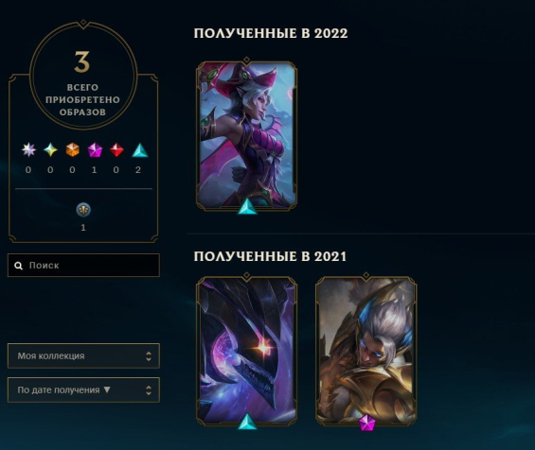Viewport: 535px width, 450px height.
Task: Click the magnifier icon in the search box
Action: 19,266
